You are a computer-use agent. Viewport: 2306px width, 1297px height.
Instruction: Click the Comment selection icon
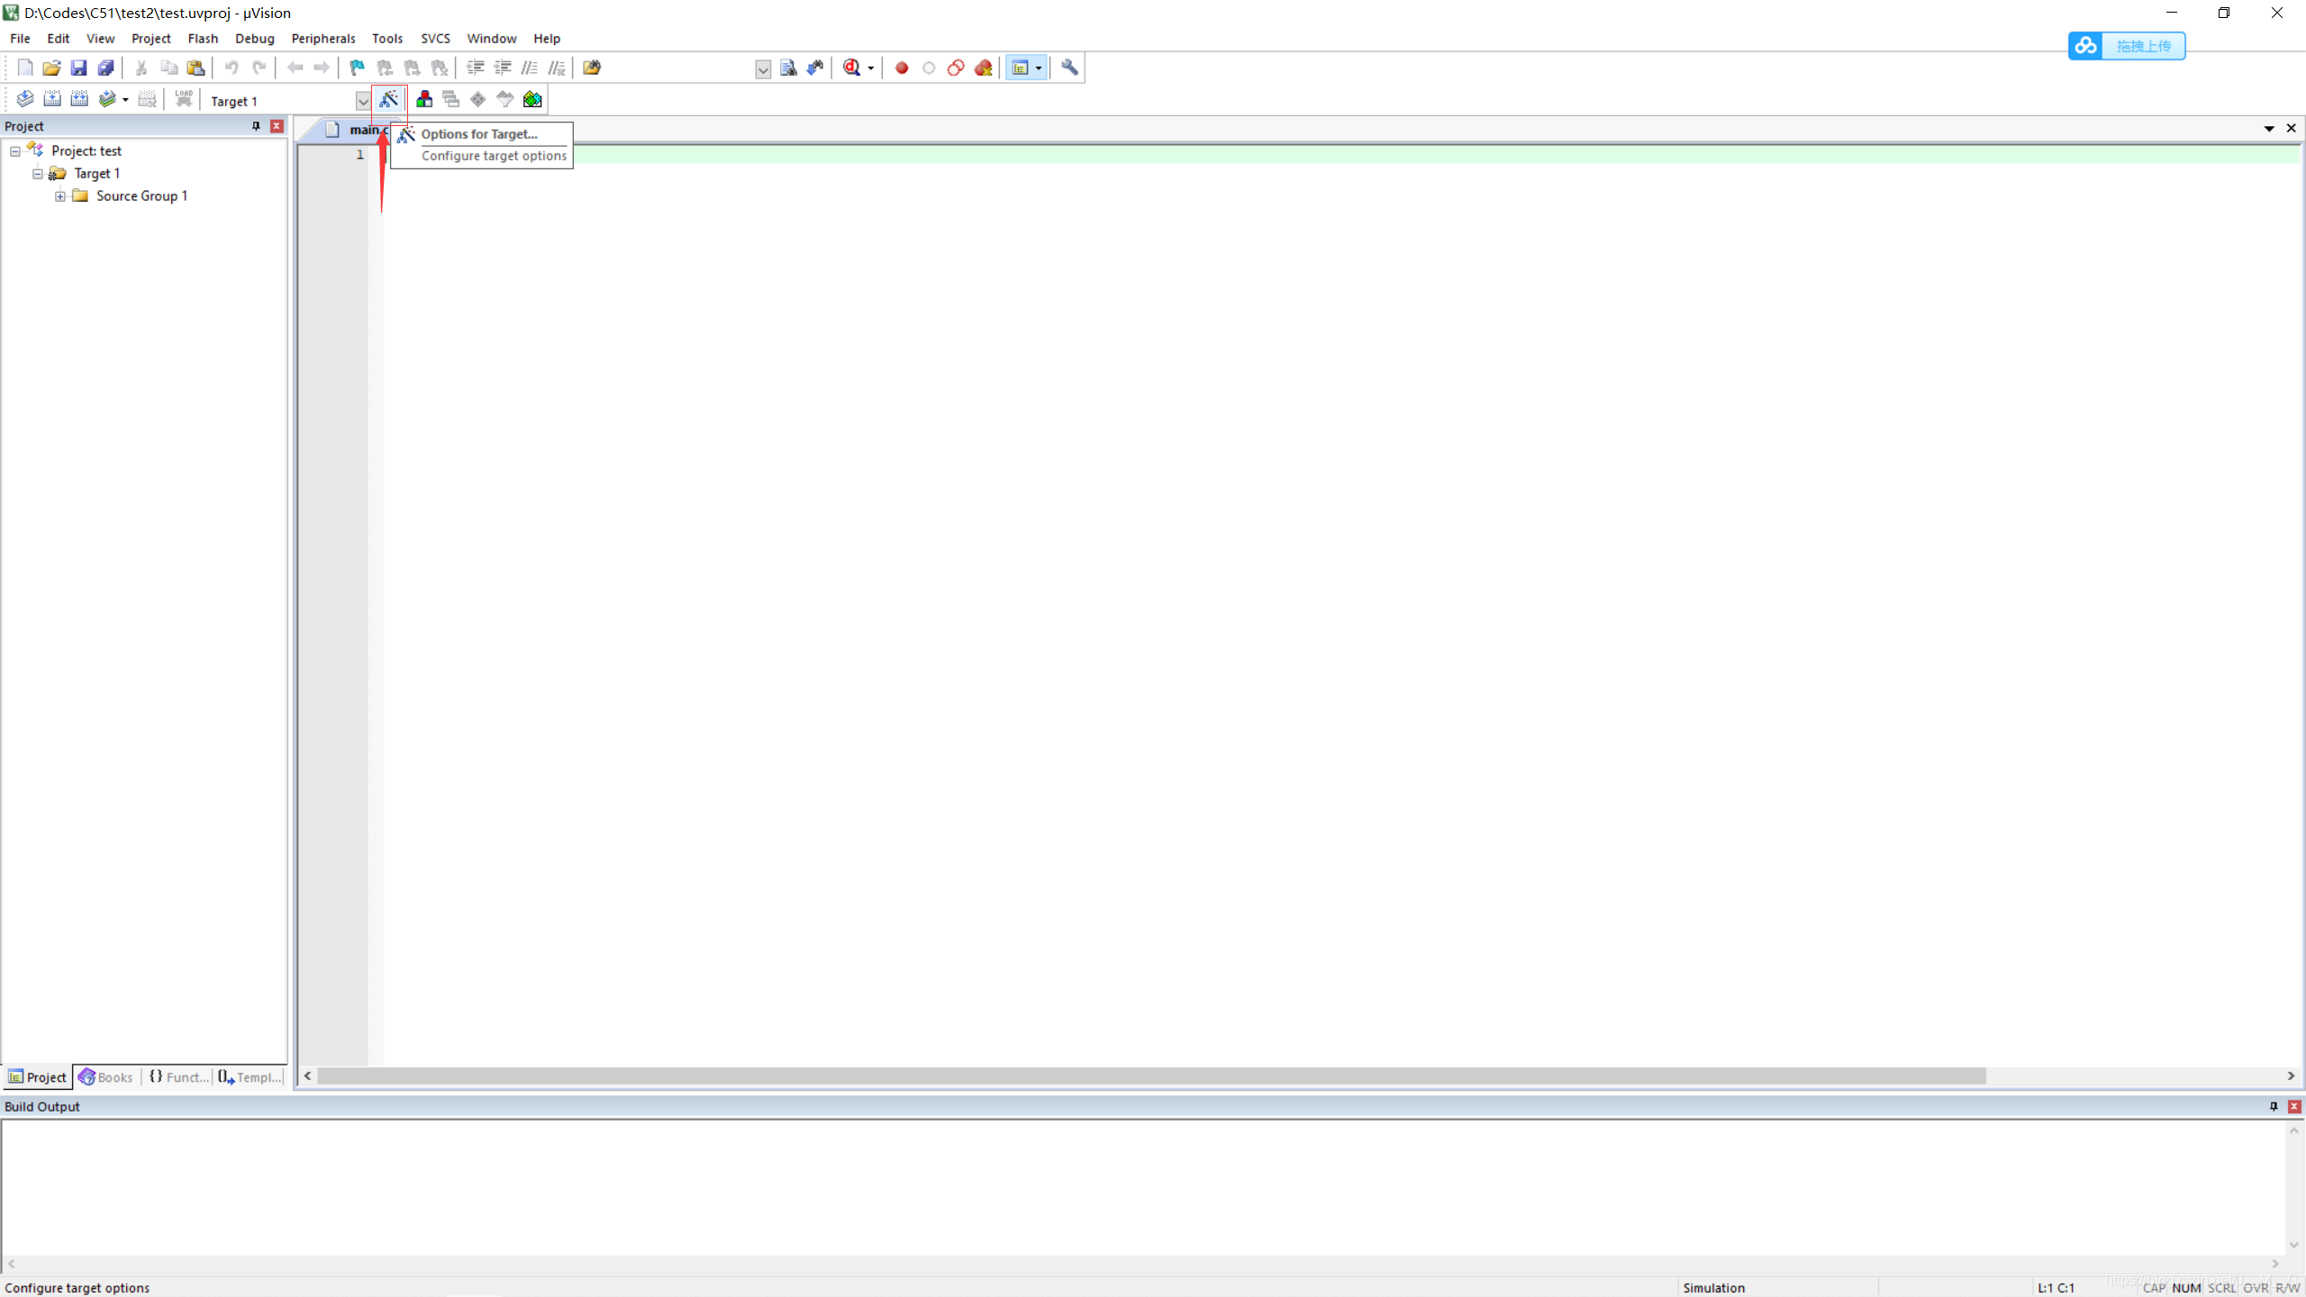(x=530, y=68)
